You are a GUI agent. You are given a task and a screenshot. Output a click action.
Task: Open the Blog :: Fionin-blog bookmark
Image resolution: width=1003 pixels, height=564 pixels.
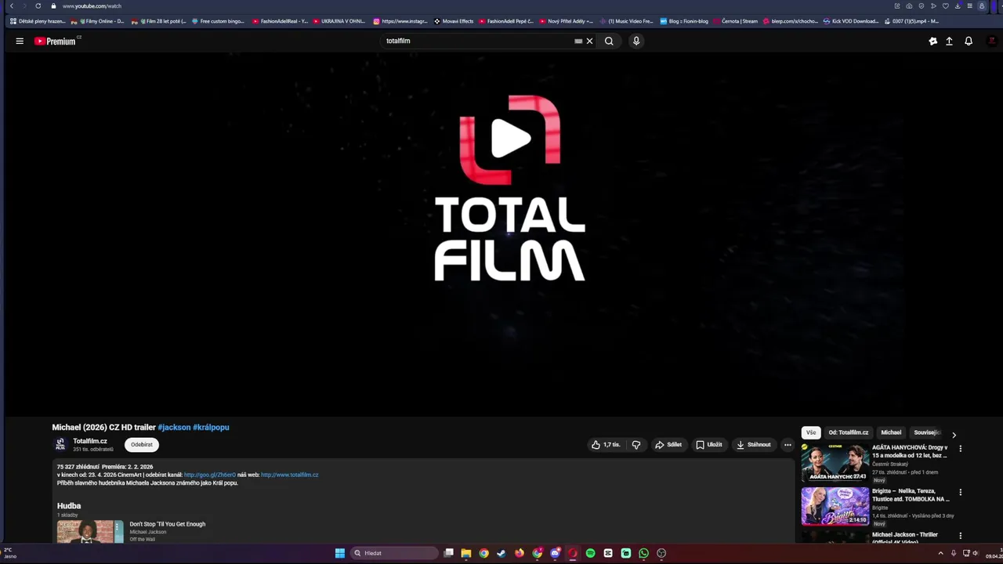pyautogui.click(x=684, y=21)
